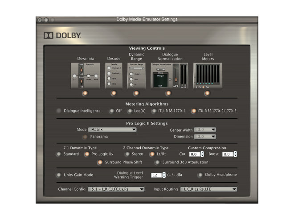Open the Input Routing dropdown
The height and width of the screenshot is (220, 294).
pyautogui.click(x=208, y=189)
